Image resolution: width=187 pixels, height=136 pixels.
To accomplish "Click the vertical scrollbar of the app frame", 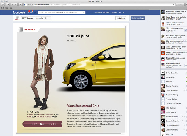I will [126, 53].
